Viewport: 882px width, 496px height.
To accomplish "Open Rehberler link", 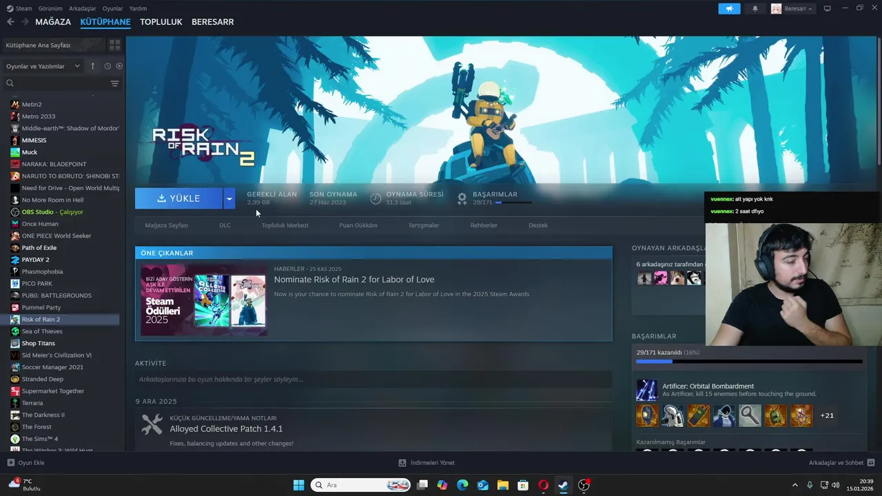I will tap(484, 225).
